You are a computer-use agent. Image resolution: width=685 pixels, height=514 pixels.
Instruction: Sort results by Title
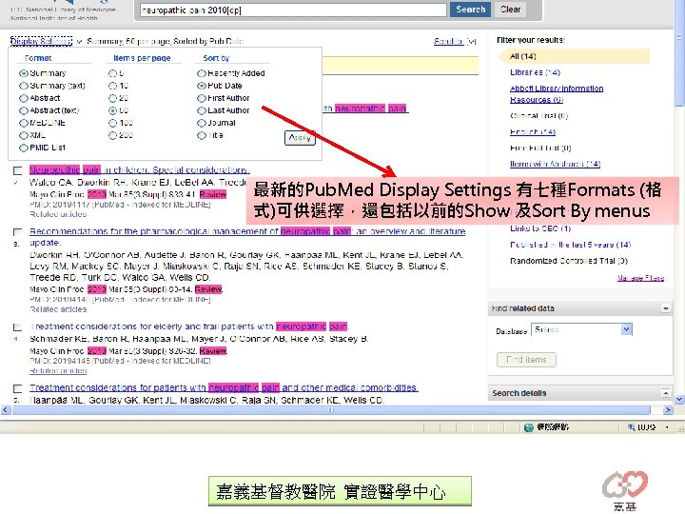pyautogui.click(x=202, y=135)
